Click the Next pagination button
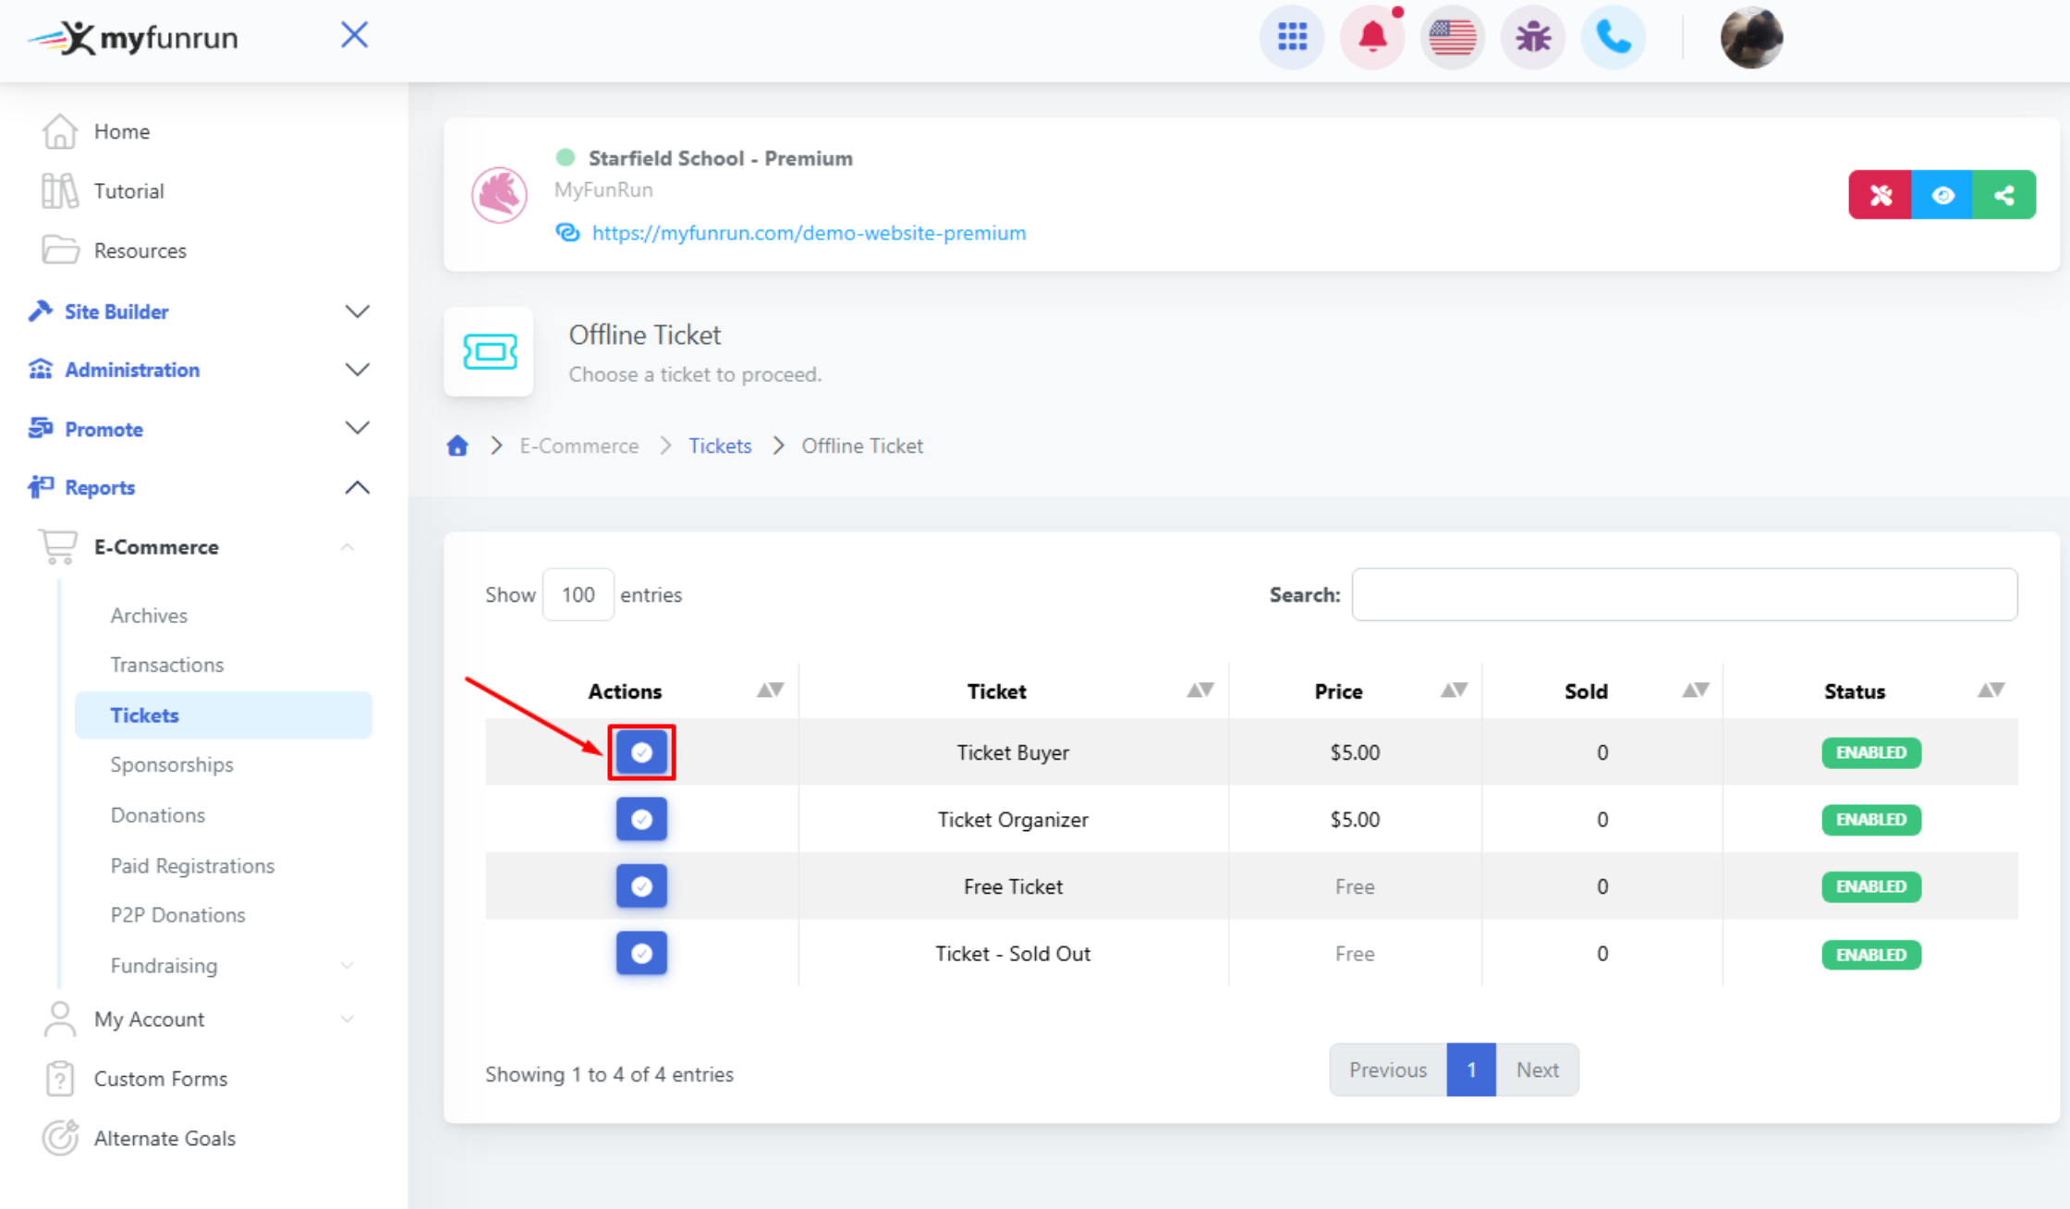The image size is (2070, 1209). (x=1537, y=1070)
